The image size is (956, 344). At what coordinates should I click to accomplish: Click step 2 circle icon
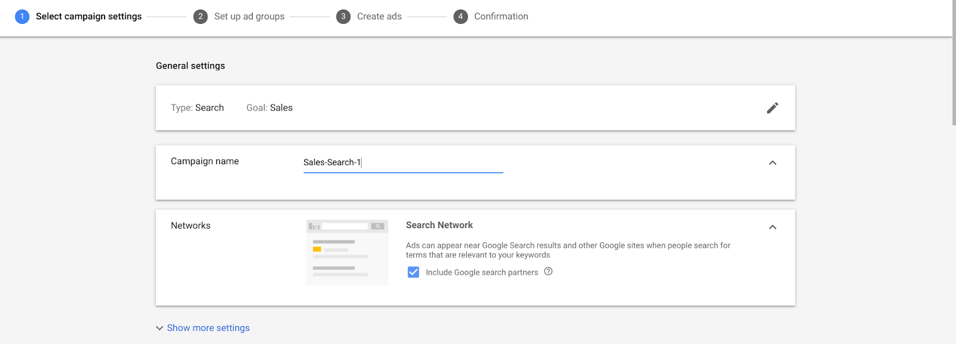[201, 17]
